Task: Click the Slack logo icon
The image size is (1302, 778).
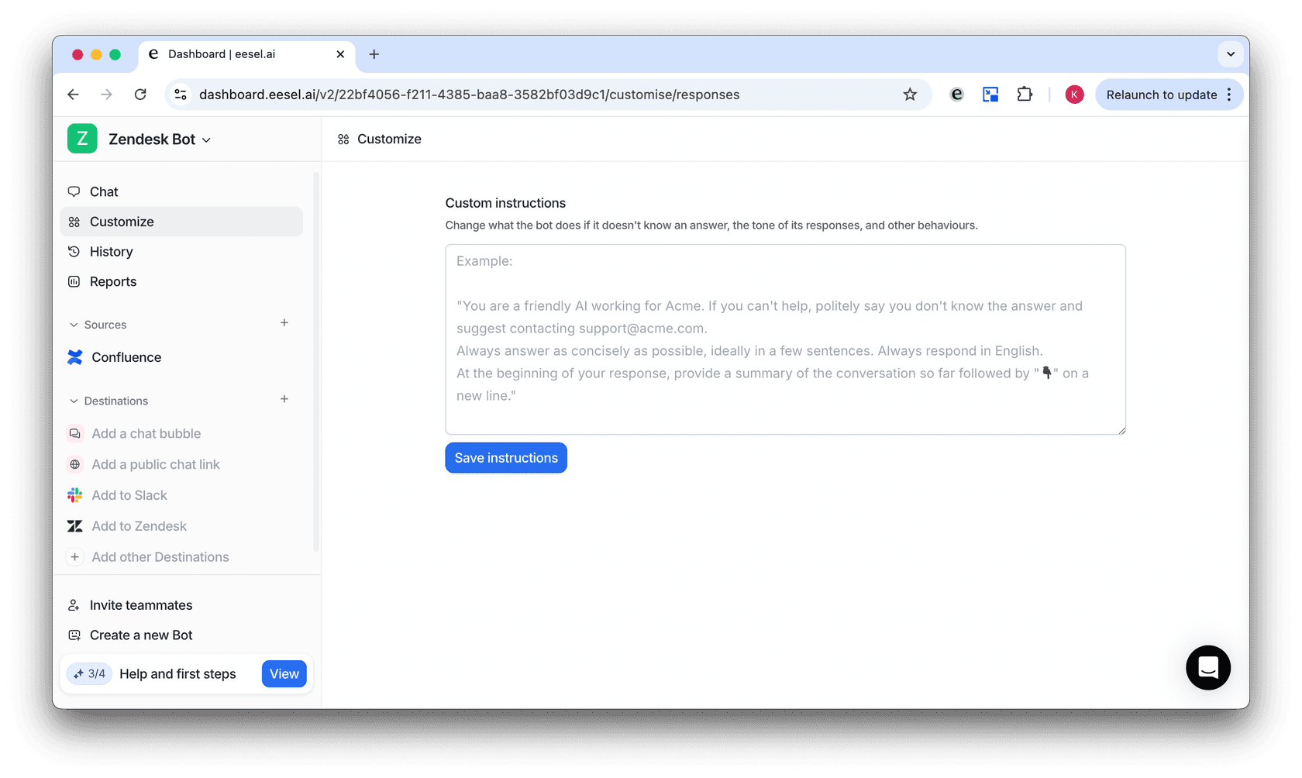Action: click(75, 495)
